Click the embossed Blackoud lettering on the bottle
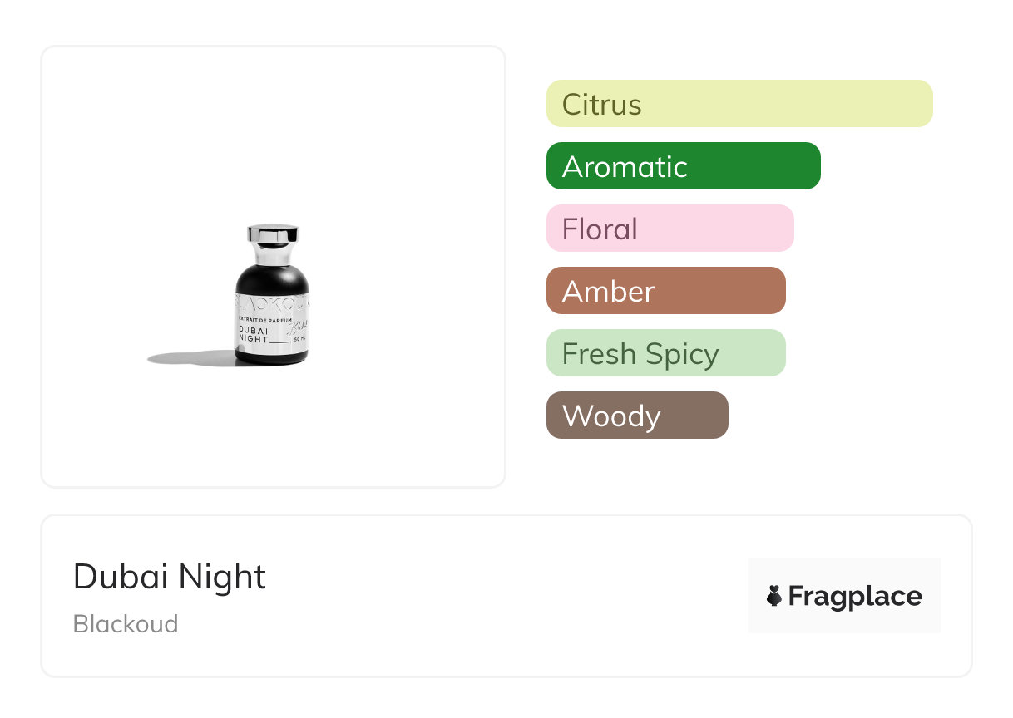The height and width of the screenshot is (718, 1013). pos(272,303)
